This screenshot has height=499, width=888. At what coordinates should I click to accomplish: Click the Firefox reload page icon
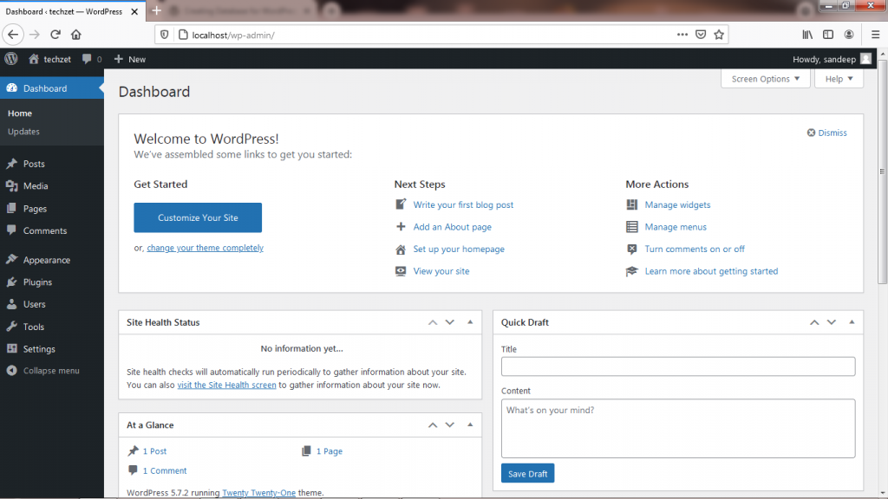tap(55, 35)
